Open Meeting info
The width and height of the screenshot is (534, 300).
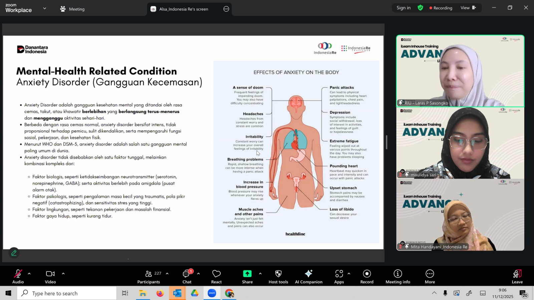click(x=397, y=274)
